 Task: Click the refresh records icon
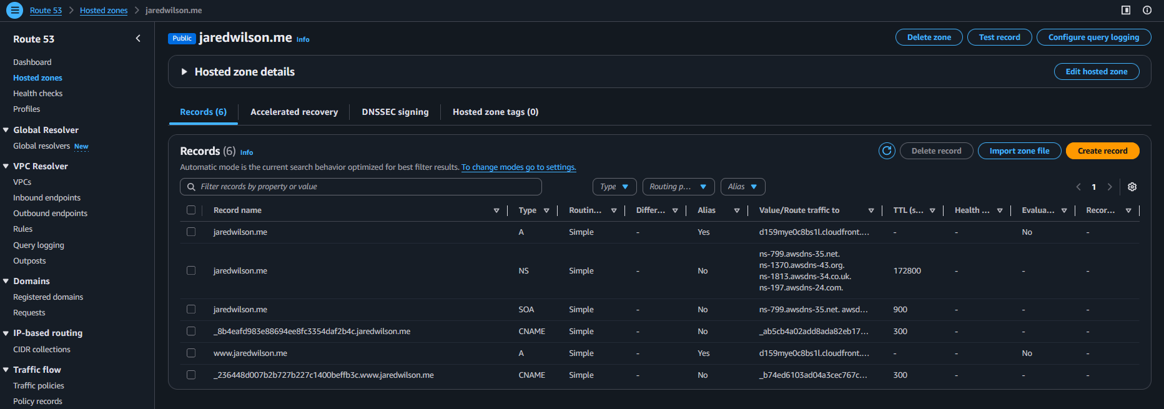(x=887, y=151)
